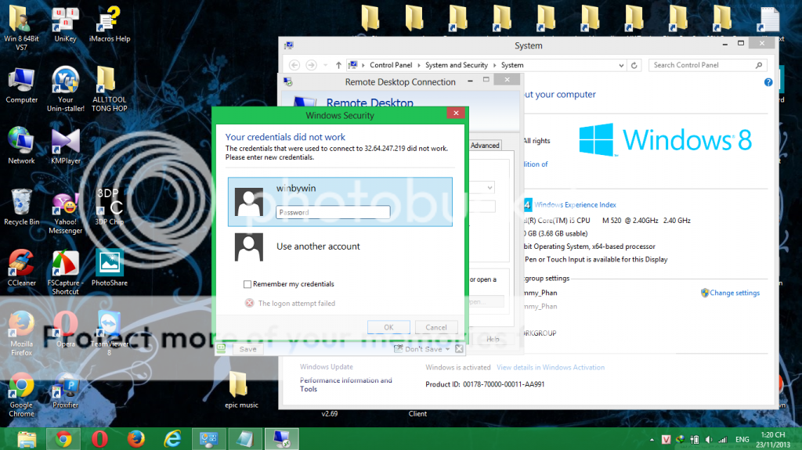The width and height of the screenshot is (802, 450).
Task: Open File Explorer from the taskbar
Action: pyautogui.click(x=27, y=439)
